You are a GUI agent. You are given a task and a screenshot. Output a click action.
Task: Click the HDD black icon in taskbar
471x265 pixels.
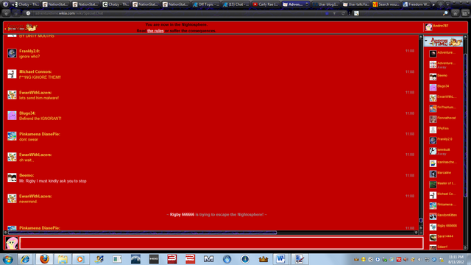tap(154, 259)
